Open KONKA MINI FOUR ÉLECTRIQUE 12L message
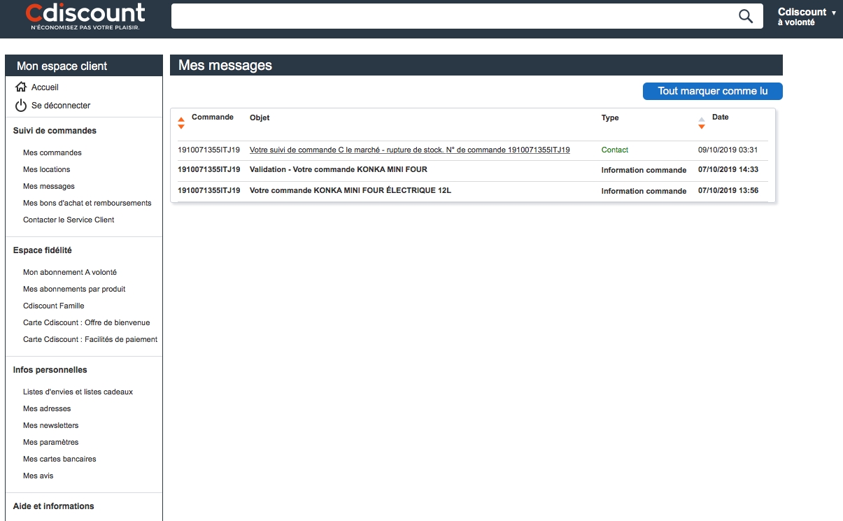Screen dimensions: 843x521 click(x=350, y=190)
